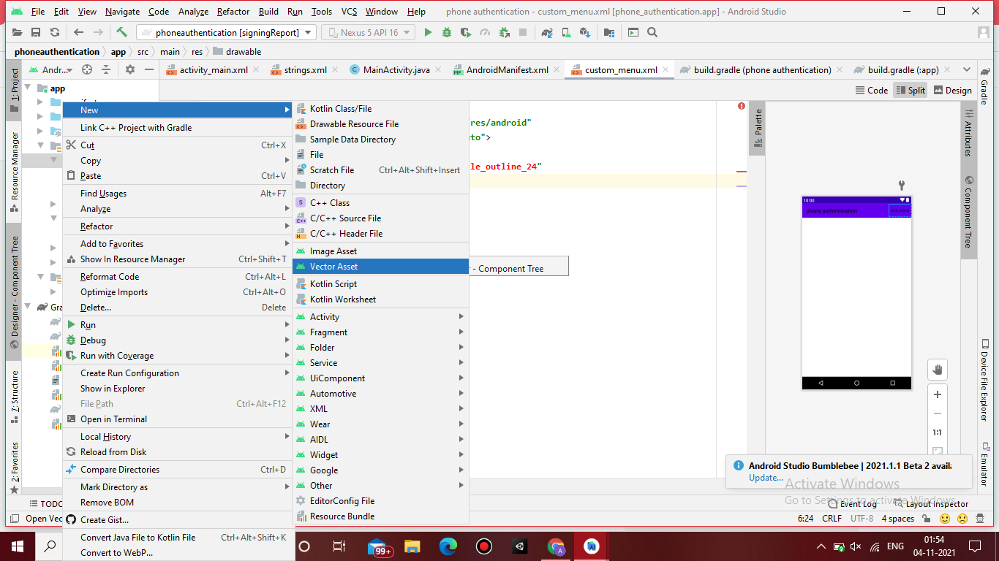Open the run configuration dropdown
The height and width of the screenshot is (561, 999).
tap(226, 32)
